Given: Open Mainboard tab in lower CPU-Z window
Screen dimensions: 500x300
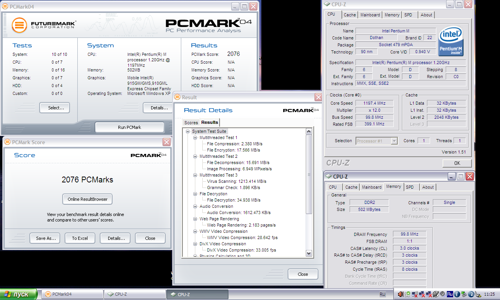Looking at the screenshot, I should click(372, 187).
